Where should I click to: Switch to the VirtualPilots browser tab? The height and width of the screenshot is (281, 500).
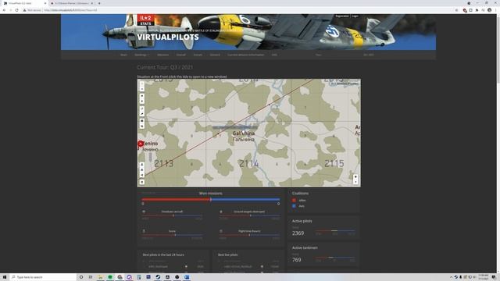24,3
